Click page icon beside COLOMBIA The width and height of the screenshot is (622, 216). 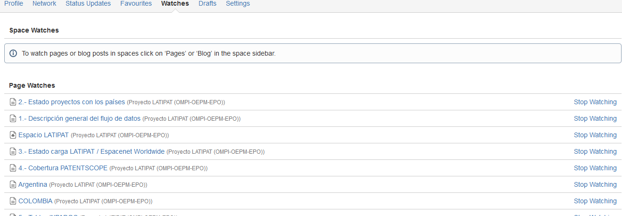pos(13,201)
